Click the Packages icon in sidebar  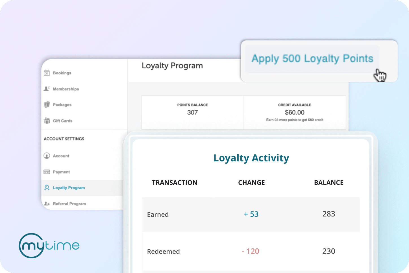click(47, 105)
